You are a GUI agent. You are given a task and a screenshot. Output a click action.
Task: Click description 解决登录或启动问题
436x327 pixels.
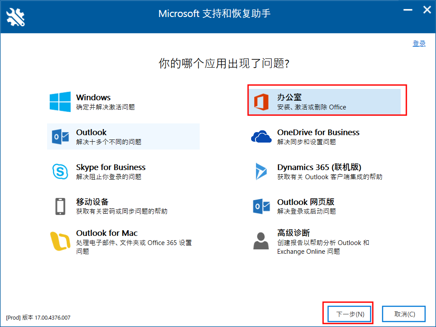coord(307,211)
